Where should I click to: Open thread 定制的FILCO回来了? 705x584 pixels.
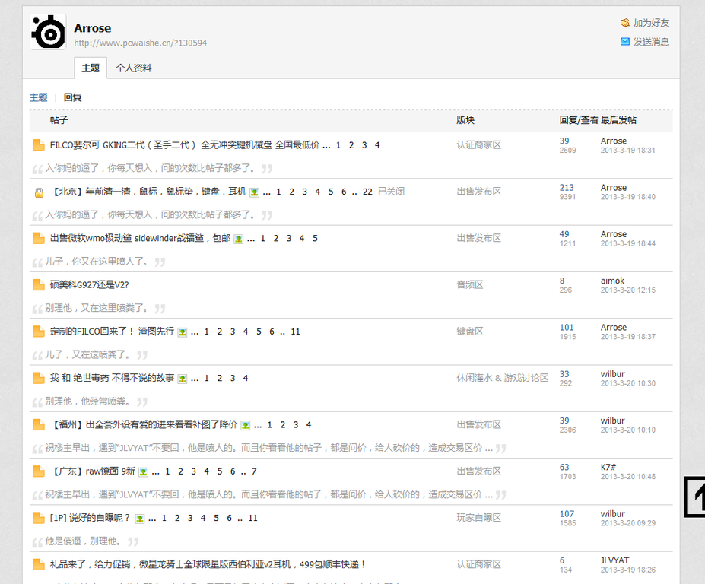(x=112, y=332)
